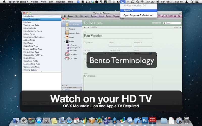Open Notification Center list icon
The height and width of the screenshot is (126, 202).
[197, 2]
